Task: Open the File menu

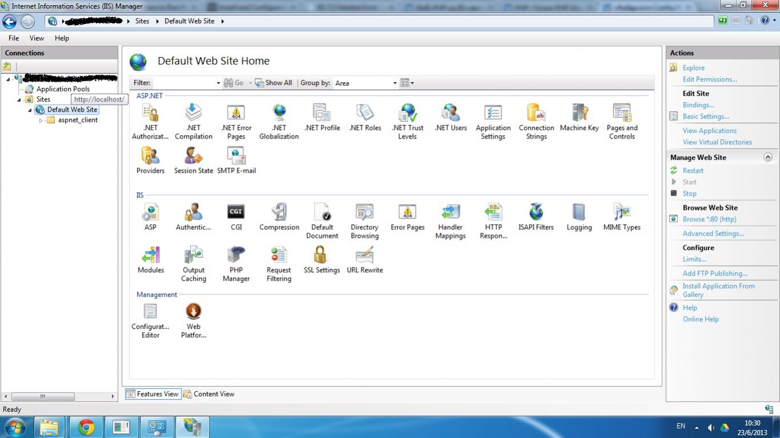Action: coord(14,38)
